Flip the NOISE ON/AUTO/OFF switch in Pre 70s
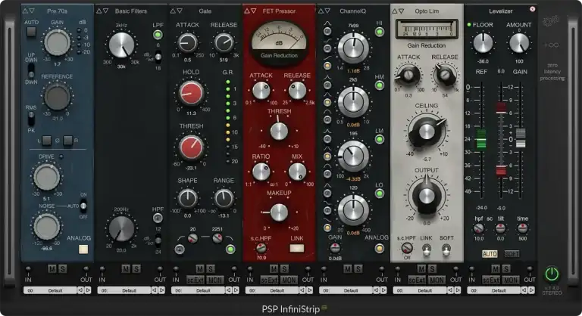 tap(83, 206)
